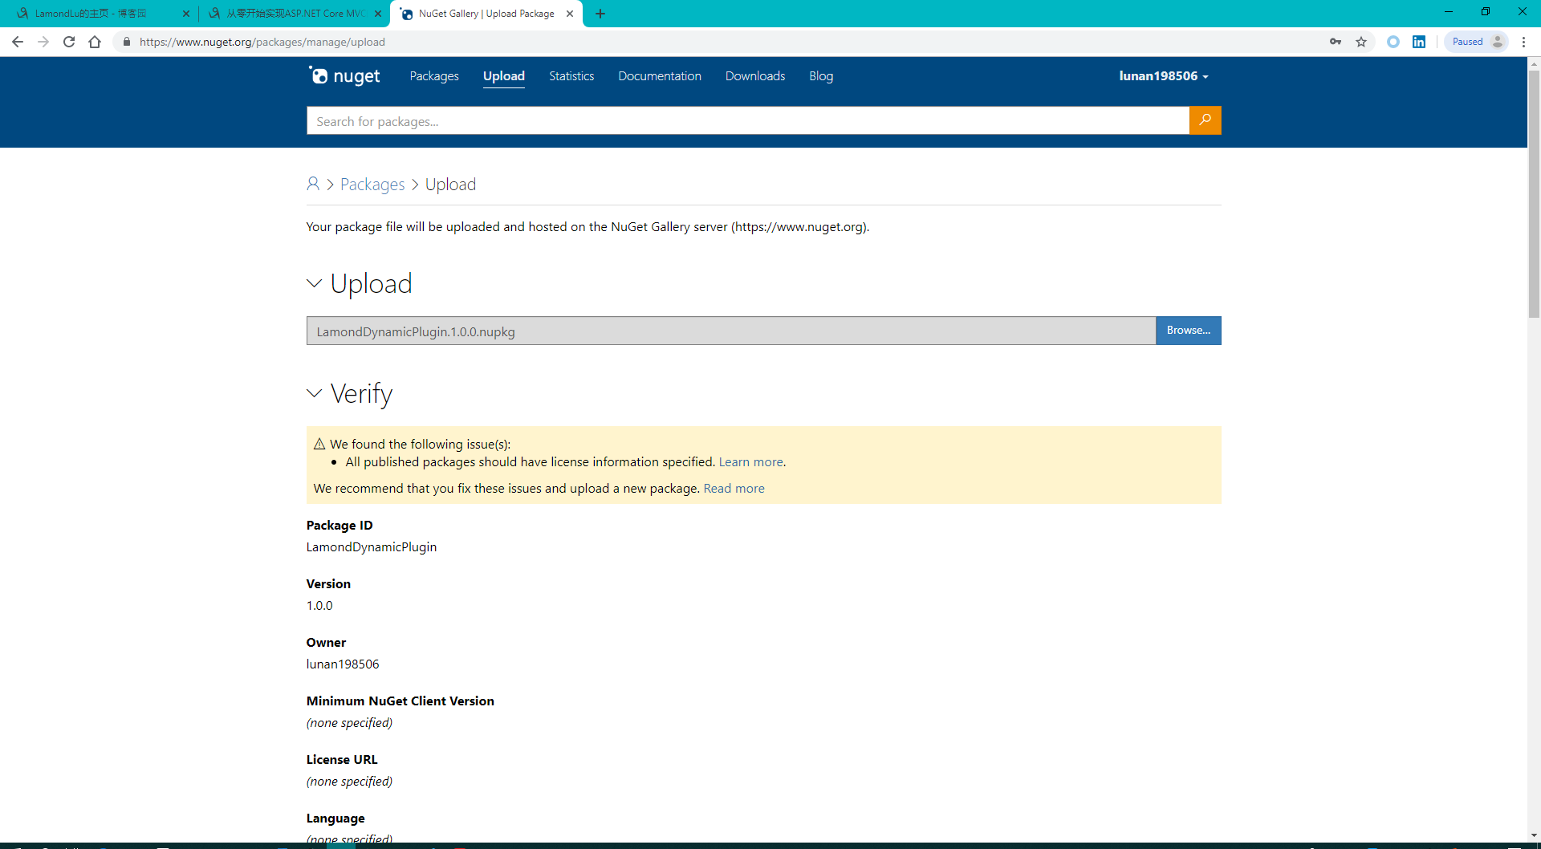Open Chrome three-dot menu
Screen dimensions: 1541x849
[1523, 42]
